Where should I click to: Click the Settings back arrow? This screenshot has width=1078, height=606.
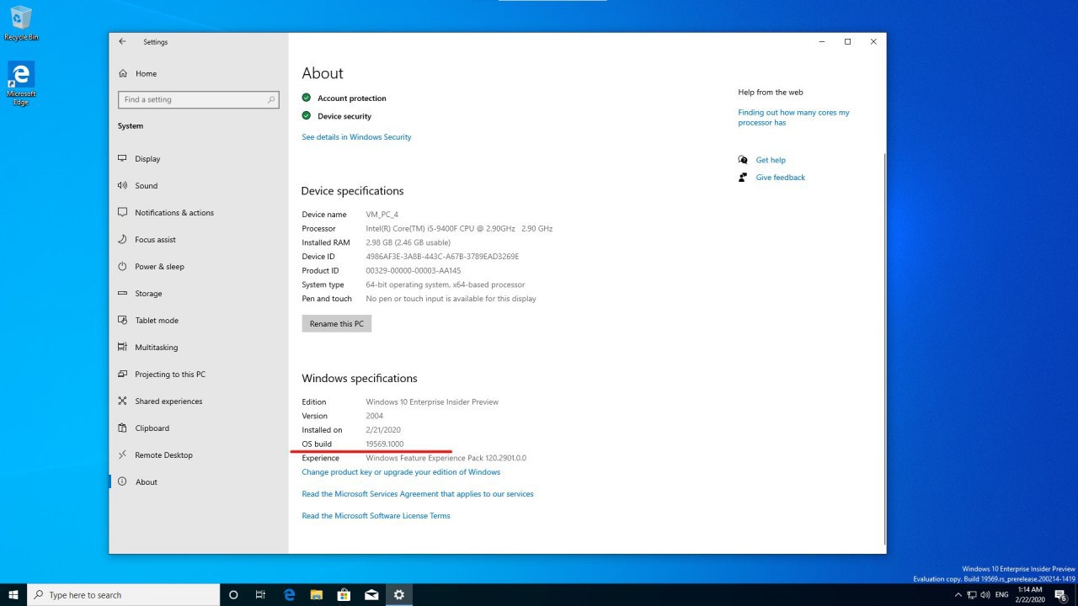pos(122,41)
